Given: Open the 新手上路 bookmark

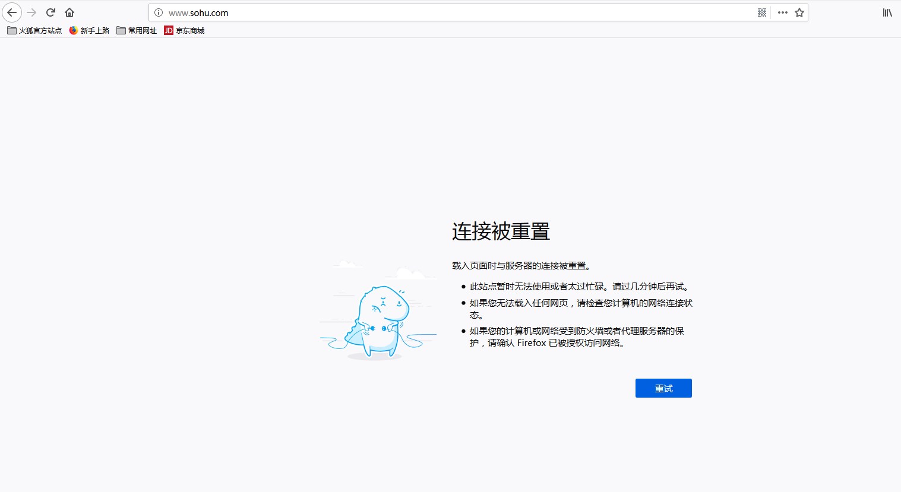Looking at the screenshot, I should pyautogui.click(x=89, y=30).
